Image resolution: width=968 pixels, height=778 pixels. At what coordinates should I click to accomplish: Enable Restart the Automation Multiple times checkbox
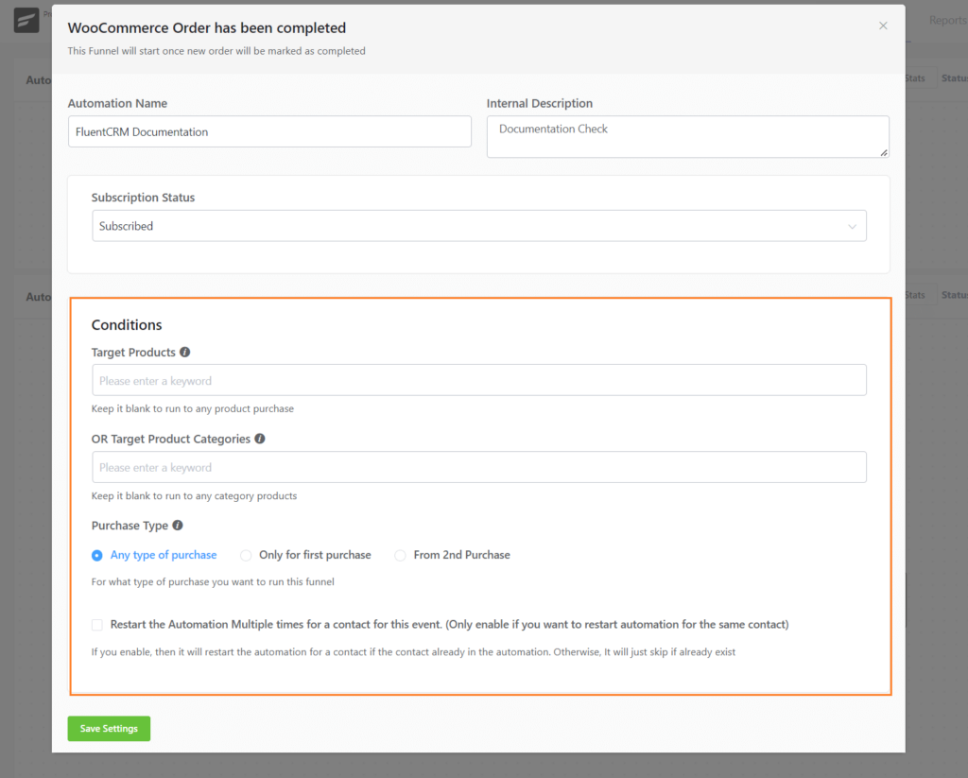[96, 625]
